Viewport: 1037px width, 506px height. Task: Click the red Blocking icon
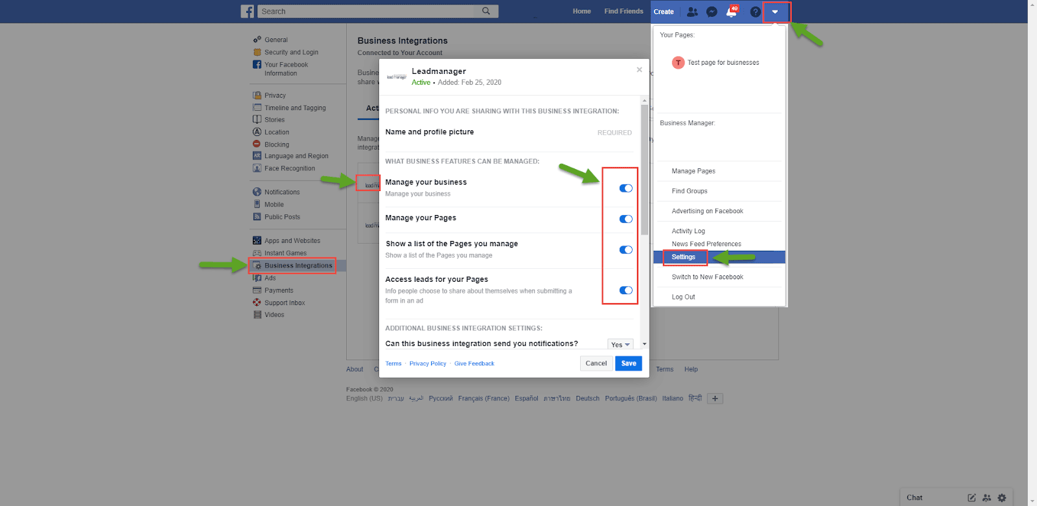(x=257, y=144)
